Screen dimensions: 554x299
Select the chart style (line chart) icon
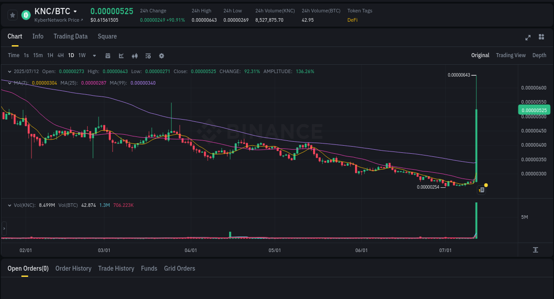121,56
